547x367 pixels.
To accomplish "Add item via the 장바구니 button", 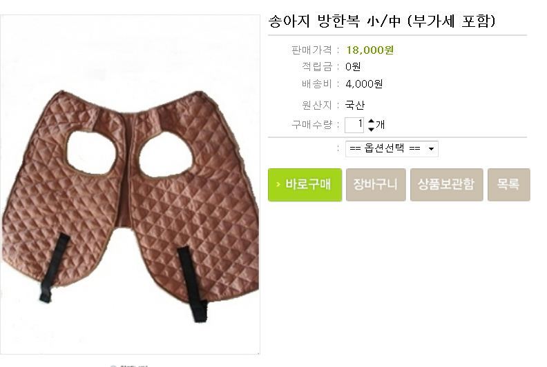I will [x=376, y=185].
